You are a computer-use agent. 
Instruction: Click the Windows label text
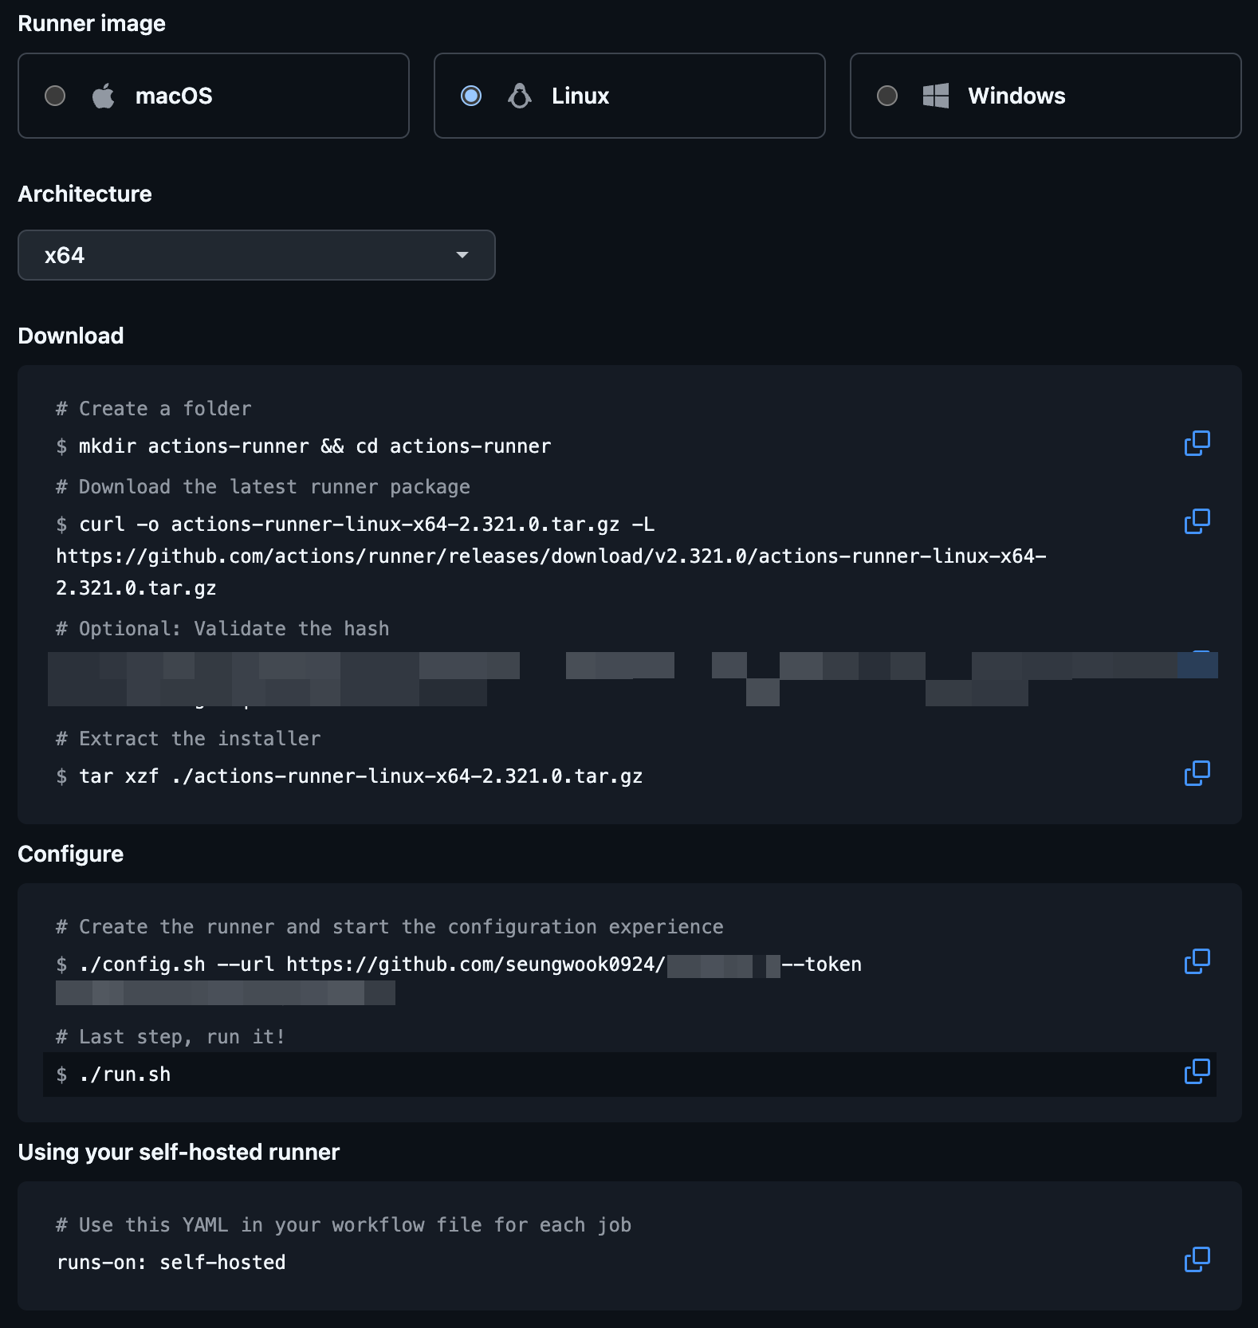1016,96
